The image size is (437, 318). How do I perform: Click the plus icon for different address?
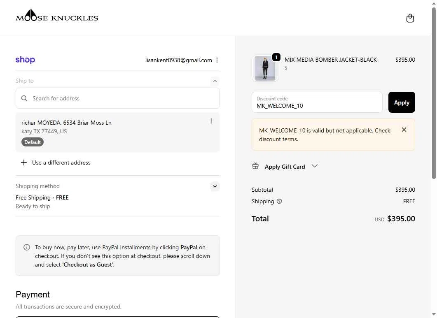[24, 162]
